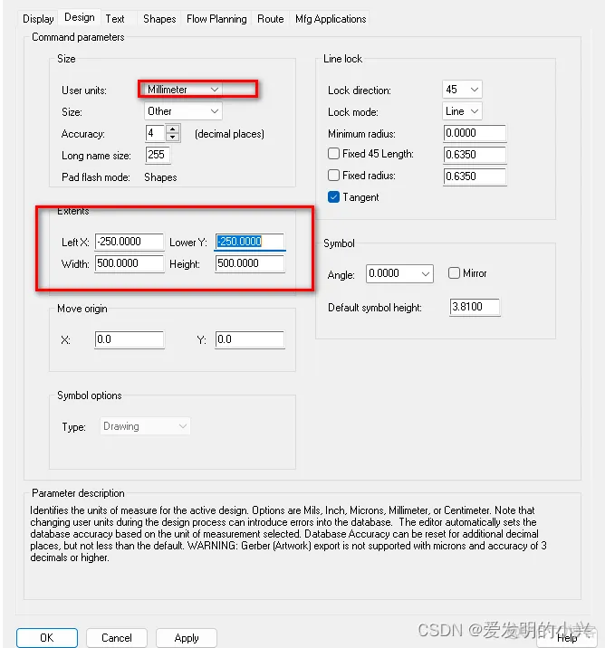The width and height of the screenshot is (605, 648).
Task: Switch to Mfg Applications tab
Action: pos(331,18)
